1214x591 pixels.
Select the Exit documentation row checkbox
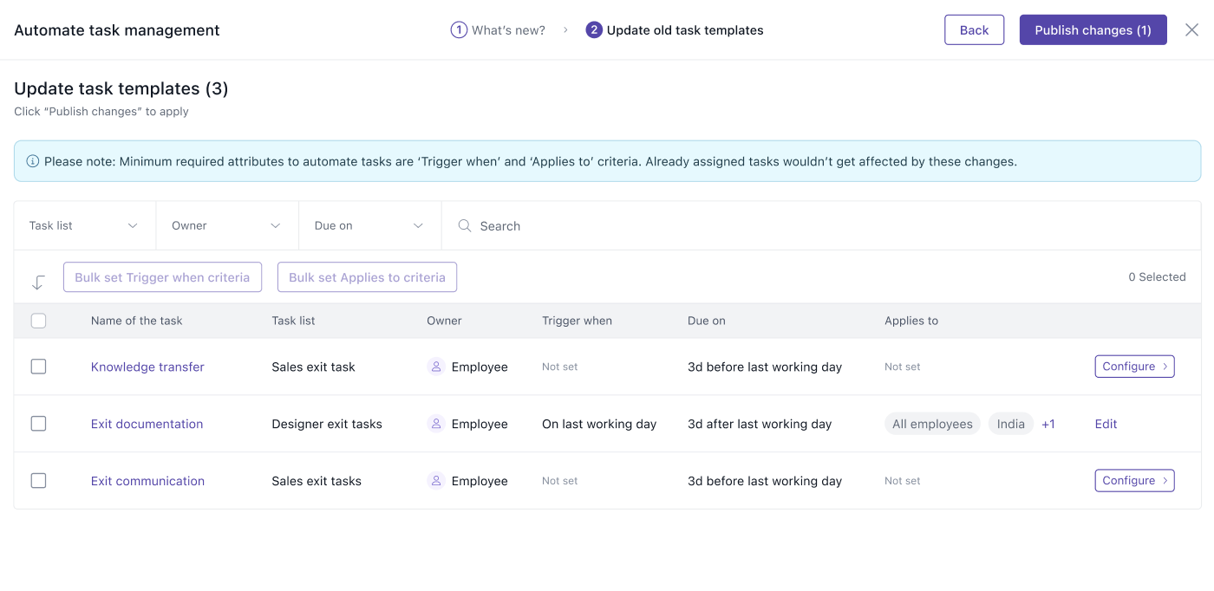click(38, 424)
